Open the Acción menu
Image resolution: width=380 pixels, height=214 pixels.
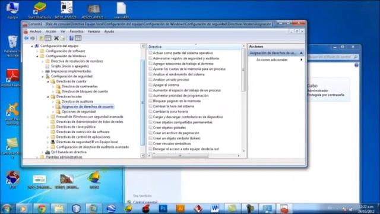[x=51, y=32]
